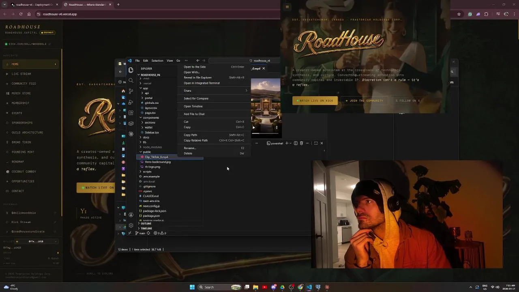Open the Extensions view in VS Code
The height and width of the screenshot is (292, 519).
[131, 113]
